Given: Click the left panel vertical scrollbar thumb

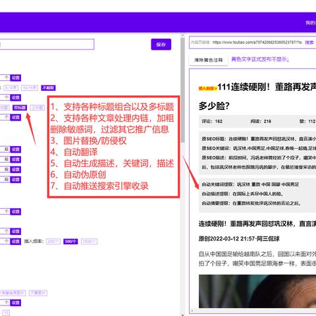Looking at the screenshot, I should tap(182, 90).
